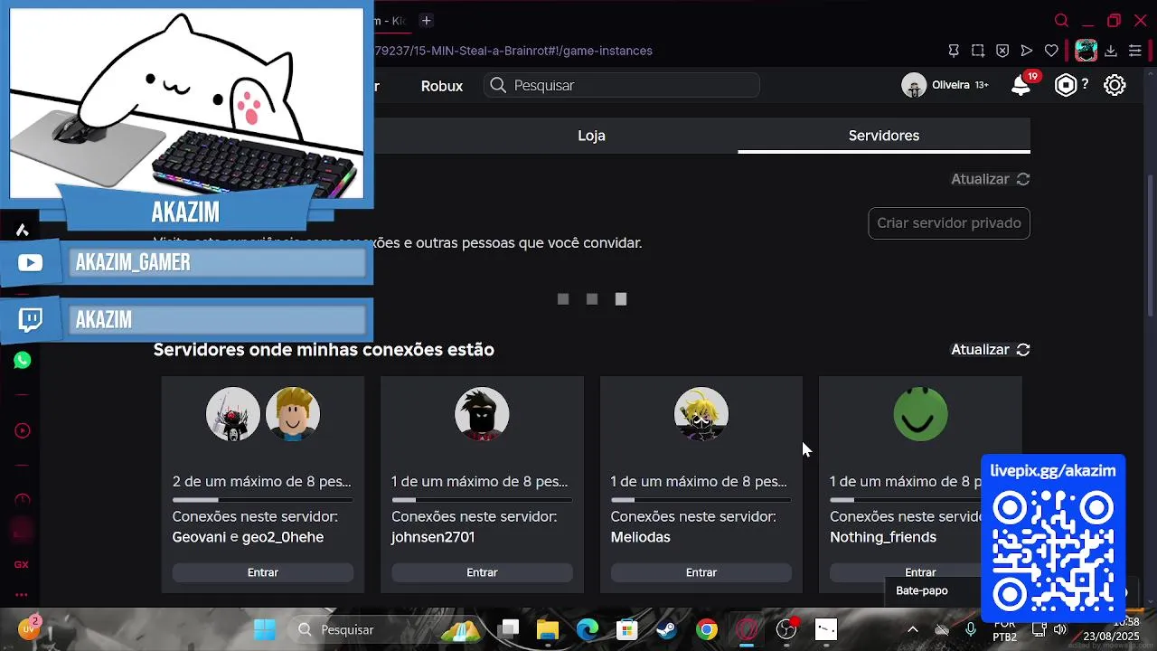Image resolution: width=1157 pixels, height=651 pixels.
Task: Open a new browser tab with plus
Action: (426, 20)
